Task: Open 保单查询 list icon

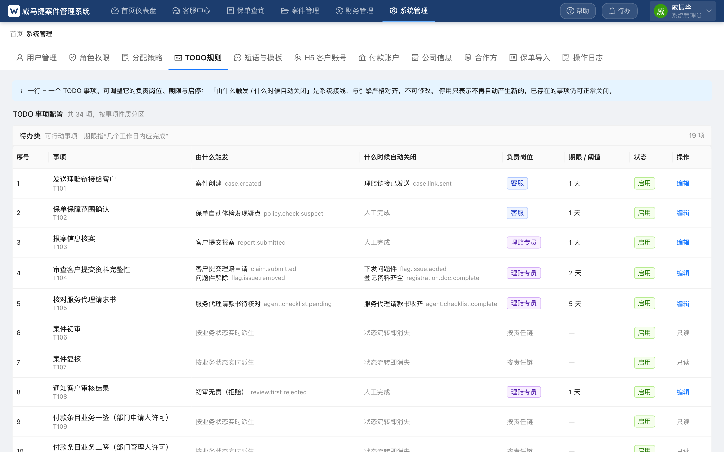Action: coord(231,11)
